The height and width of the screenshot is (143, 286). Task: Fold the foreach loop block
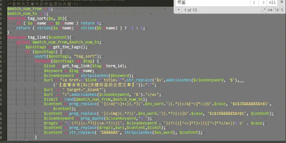pos(4,61)
